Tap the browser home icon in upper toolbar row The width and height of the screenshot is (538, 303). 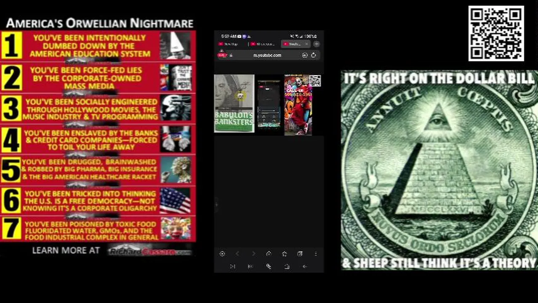(269, 254)
